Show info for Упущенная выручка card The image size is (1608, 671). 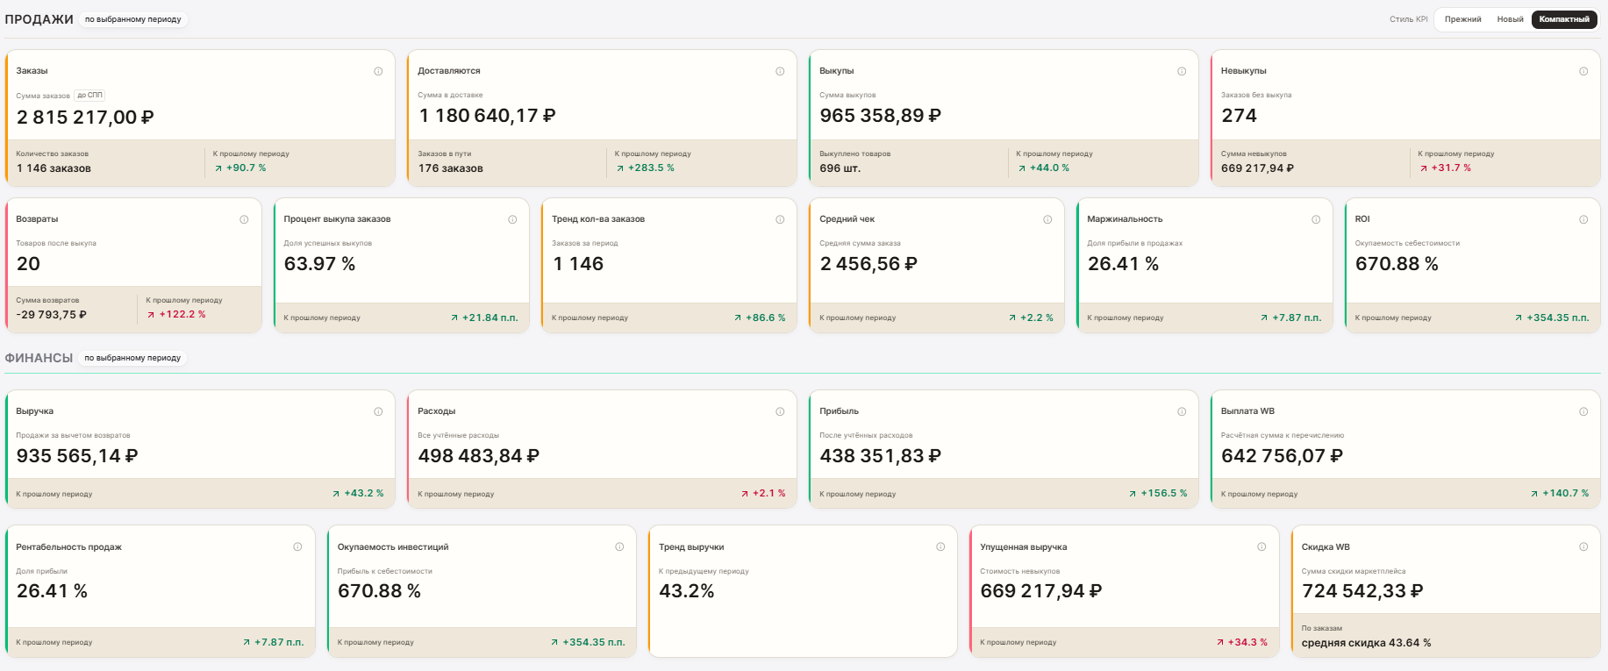pyautogui.click(x=1261, y=546)
